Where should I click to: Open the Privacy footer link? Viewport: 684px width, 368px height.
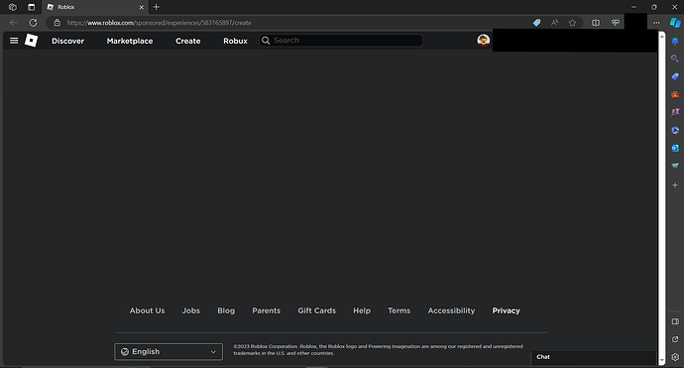[x=506, y=310]
